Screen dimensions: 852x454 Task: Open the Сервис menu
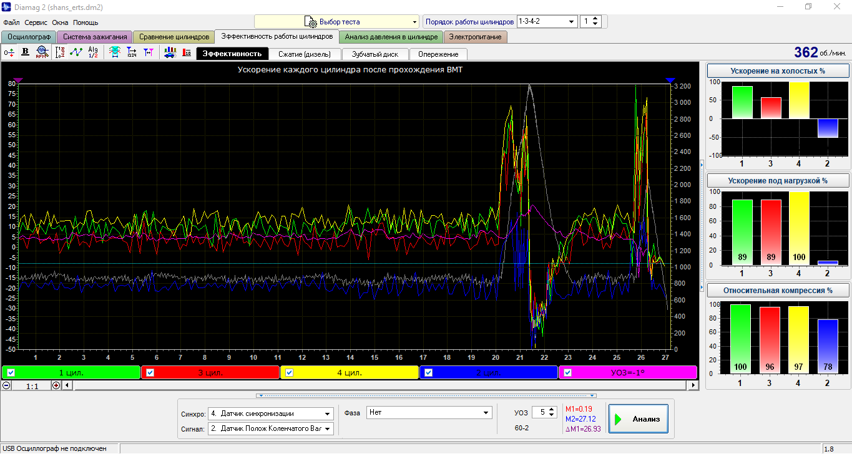tap(36, 22)
